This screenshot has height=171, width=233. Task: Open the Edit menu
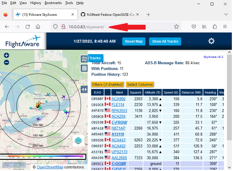tap(13, 3)
